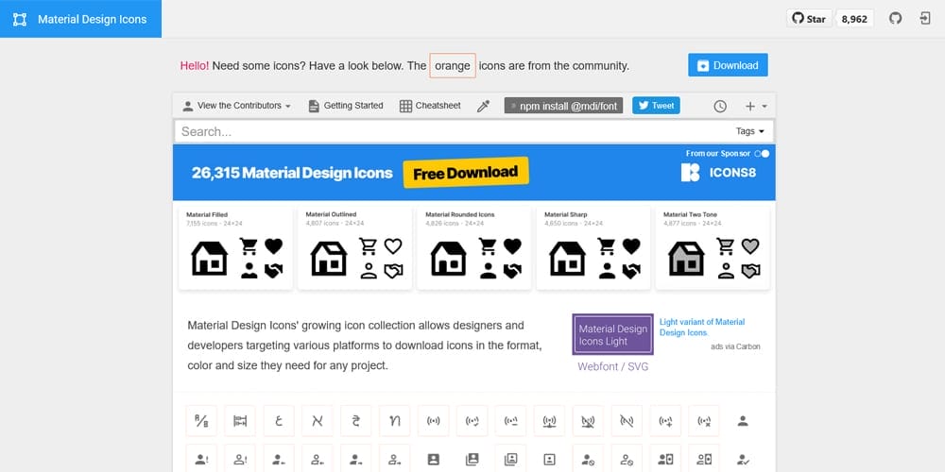
Task: Click the GitHub Star button
Action: 809,19
